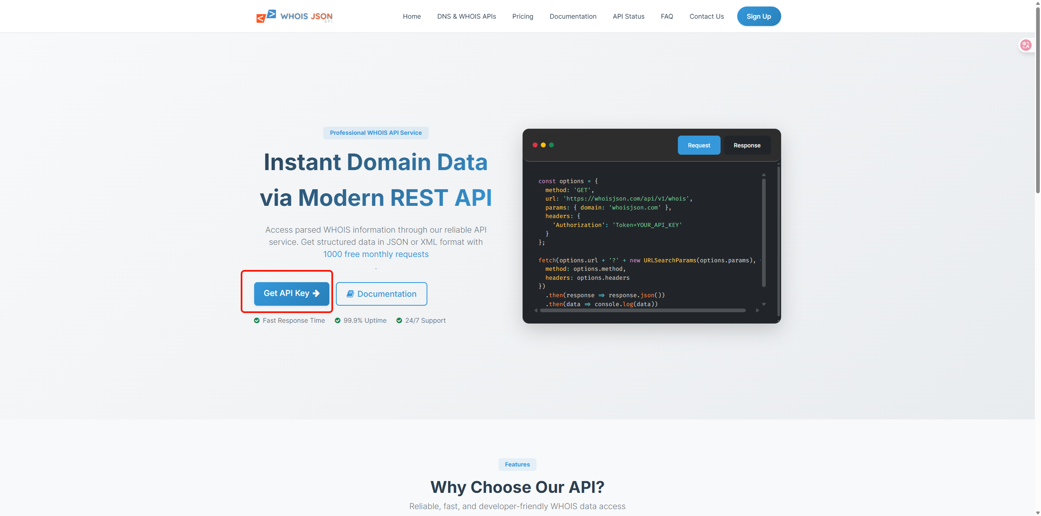Click the page scrollbar down arrow
Viewport: 1041px width, 516px height.
click(1038, 513)
